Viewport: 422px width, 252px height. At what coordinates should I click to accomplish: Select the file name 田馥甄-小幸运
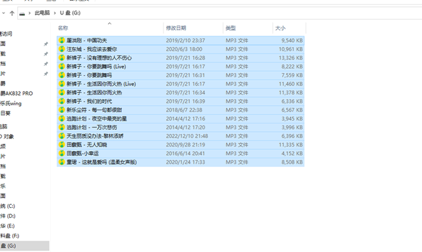[x=82, y=153]
